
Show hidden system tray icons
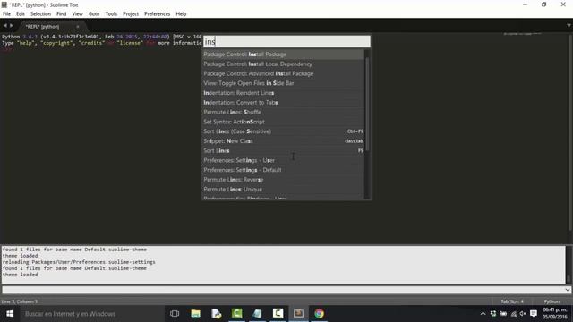483,314
